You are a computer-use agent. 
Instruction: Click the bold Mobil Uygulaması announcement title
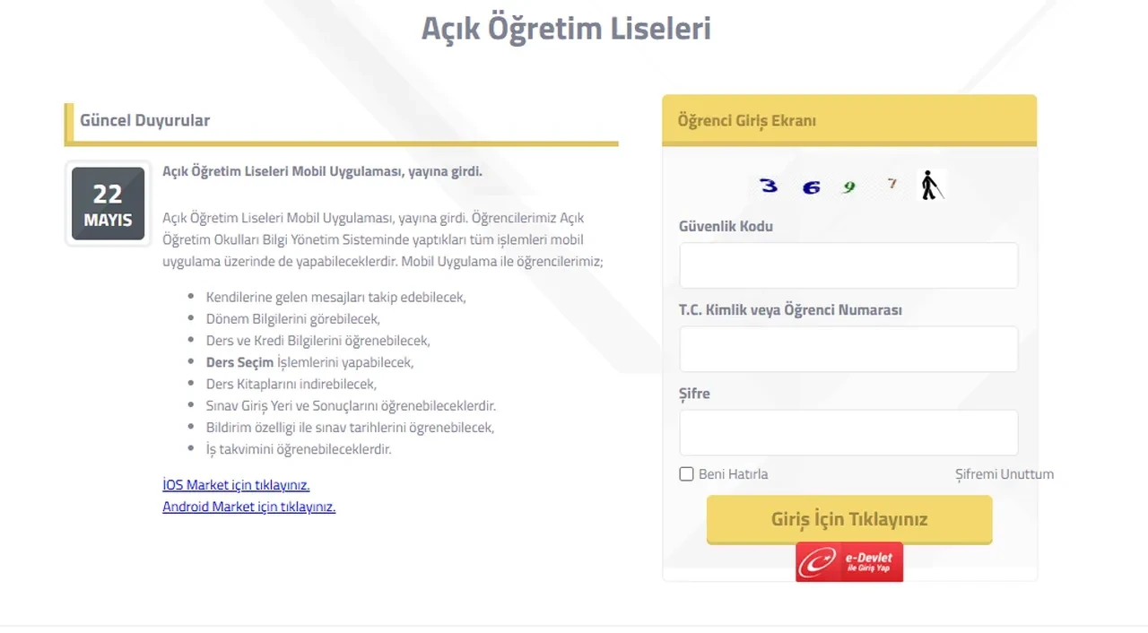(322, 171)
